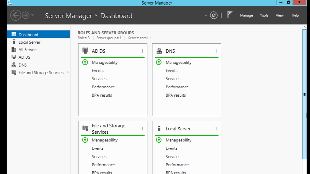Click the forward navigation arrow button
Screen dimensions: 310x174
click(x=26, y=15)
